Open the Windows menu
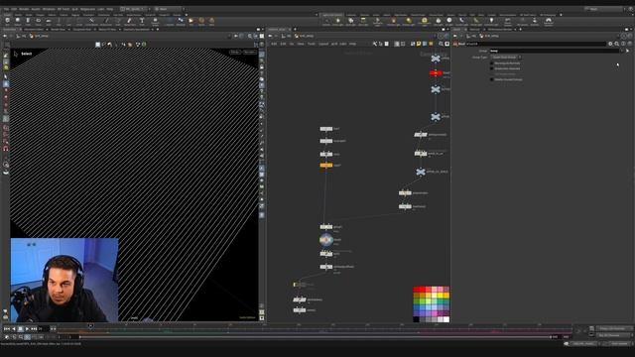The height and width of the screenshot is (357, 635). pos(49,9)
